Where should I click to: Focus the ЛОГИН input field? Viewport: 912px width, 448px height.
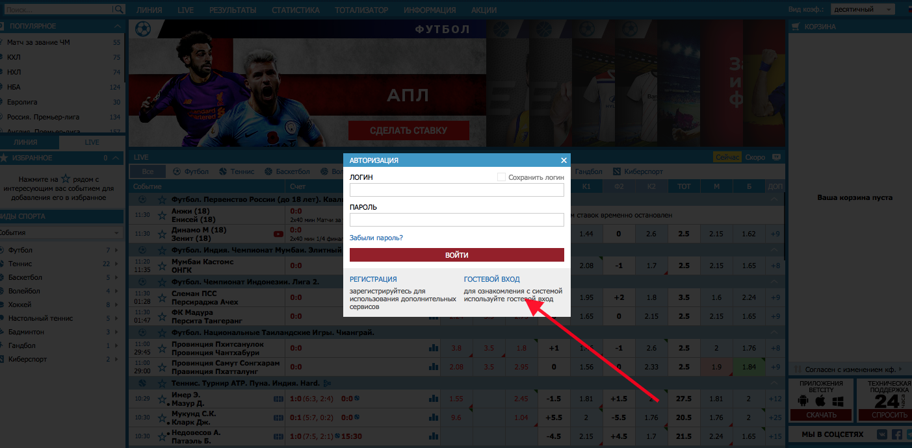[x=457, y=190]
